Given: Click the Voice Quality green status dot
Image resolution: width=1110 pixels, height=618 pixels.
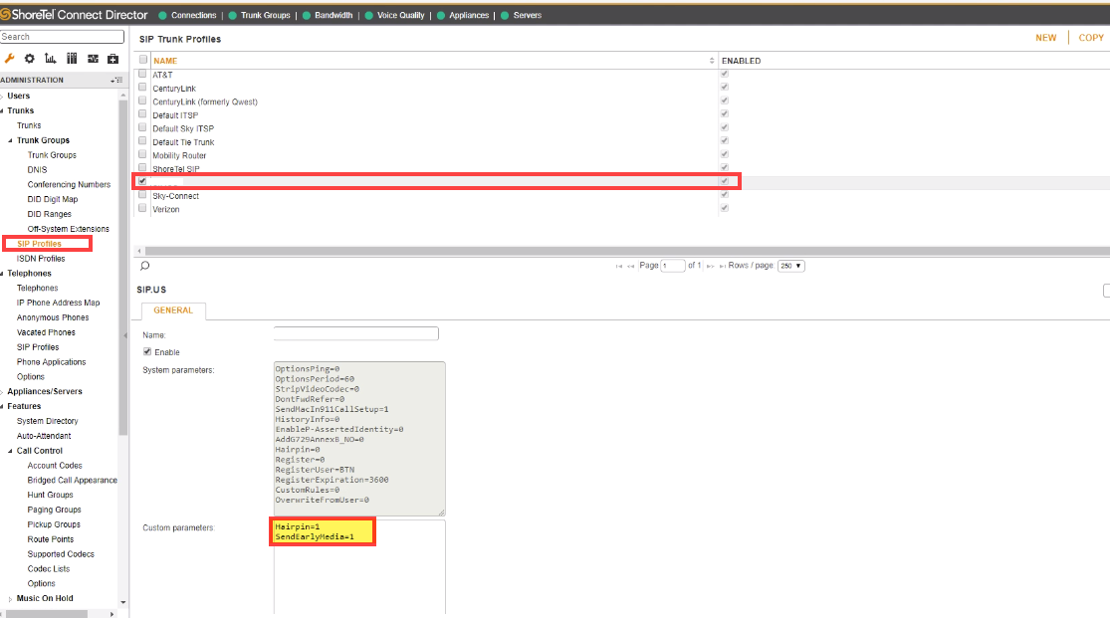Looking at the screenshot, I should 368,15.
